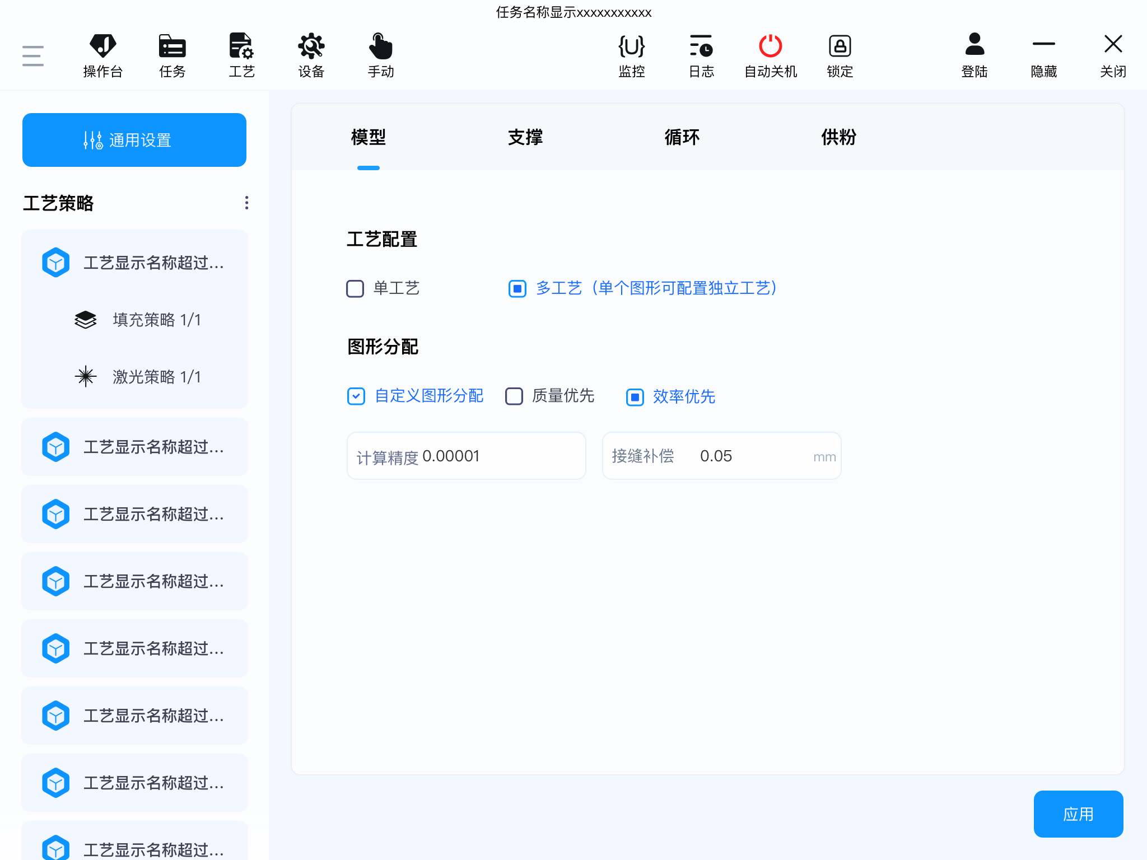Switch to the 供粉 tab
Viewport: 1147px width, 860px height.
(x=838, y=137)
